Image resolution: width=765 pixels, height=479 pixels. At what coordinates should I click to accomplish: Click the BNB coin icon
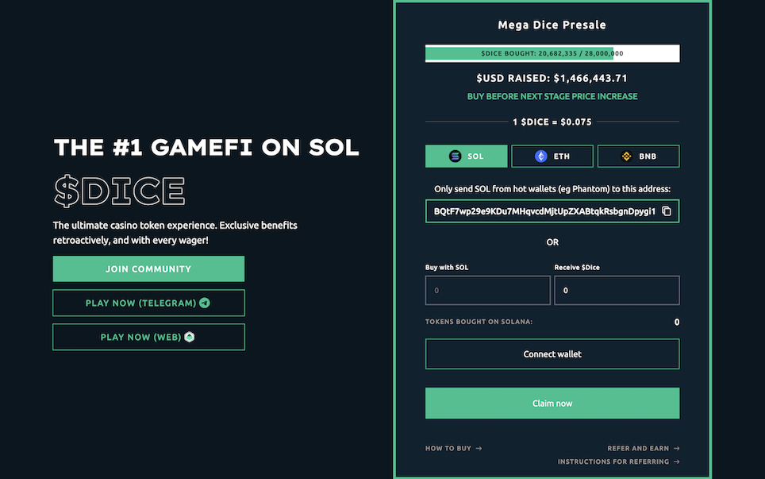coord(625,156)
